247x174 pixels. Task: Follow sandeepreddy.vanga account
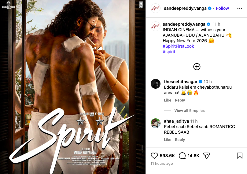[222, 8]
